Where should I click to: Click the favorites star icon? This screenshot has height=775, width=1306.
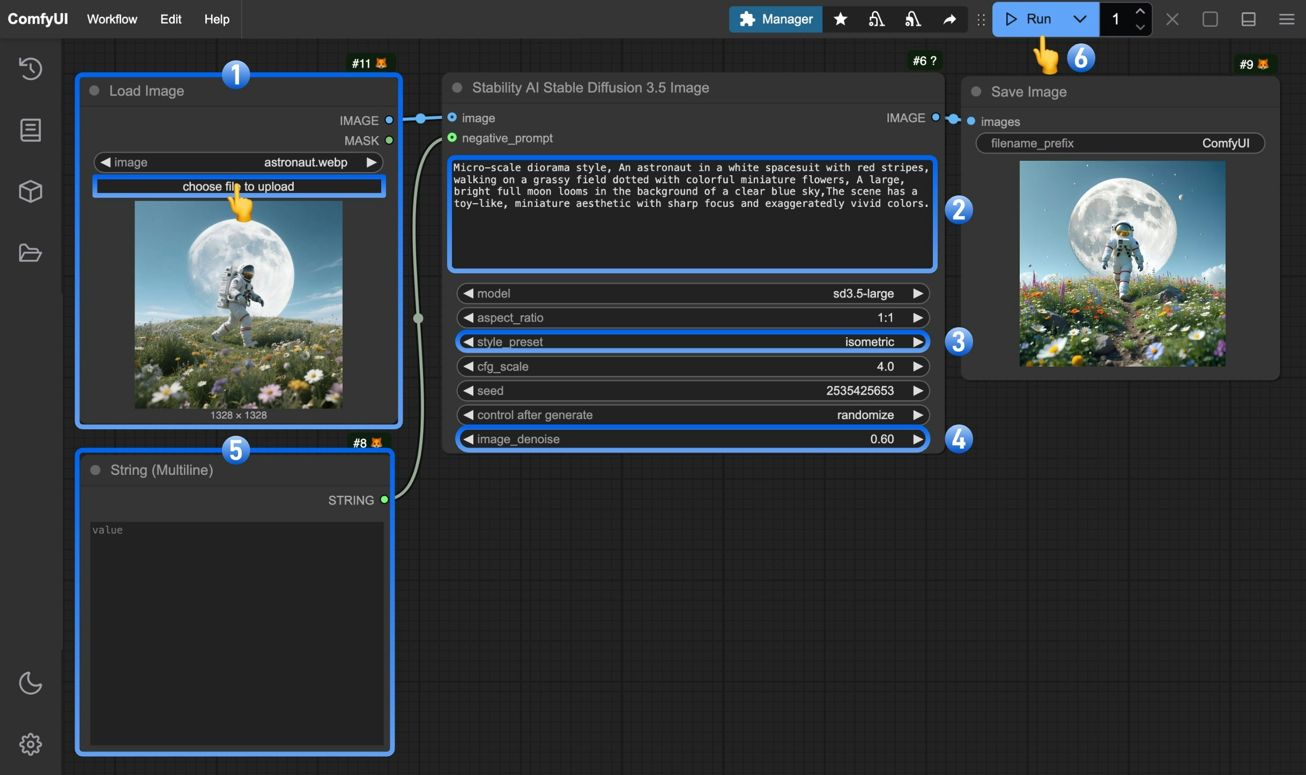coord(840,19)
